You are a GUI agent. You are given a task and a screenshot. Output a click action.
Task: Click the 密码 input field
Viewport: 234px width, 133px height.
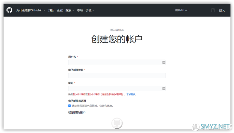pyautogui.click(x=117, y=89)
